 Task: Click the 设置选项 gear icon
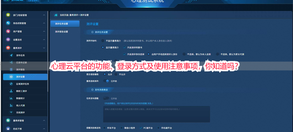click(x=8, y=39)
